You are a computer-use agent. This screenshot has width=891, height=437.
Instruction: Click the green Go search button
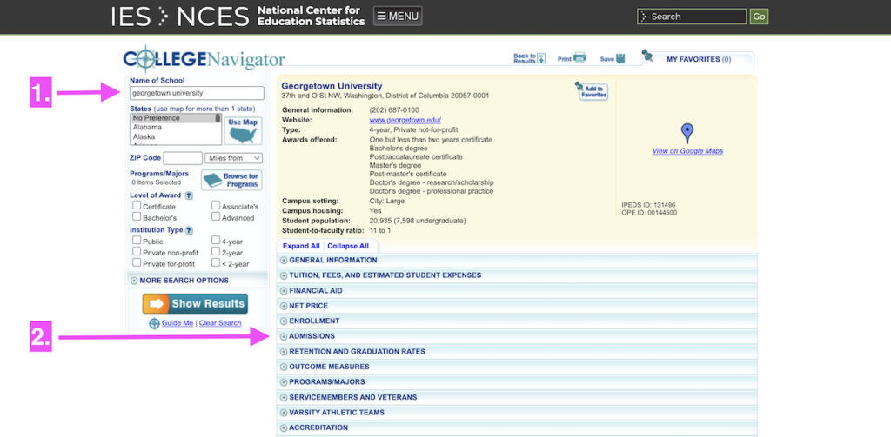759,17
